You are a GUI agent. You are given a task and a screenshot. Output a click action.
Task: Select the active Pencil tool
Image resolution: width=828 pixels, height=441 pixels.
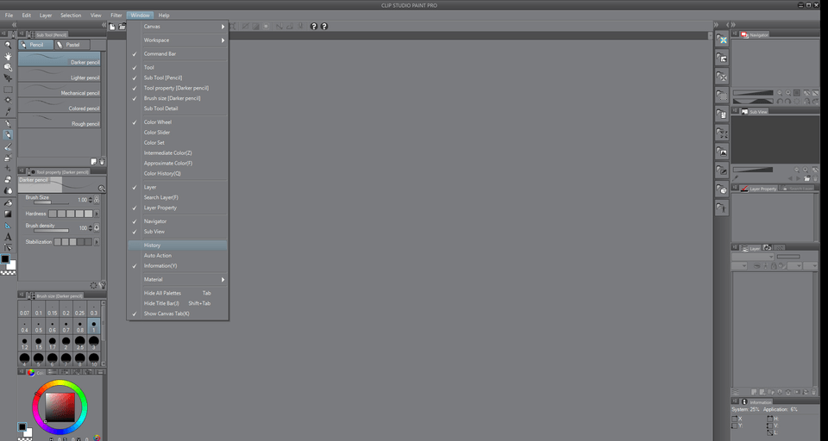tap(8, 135)
